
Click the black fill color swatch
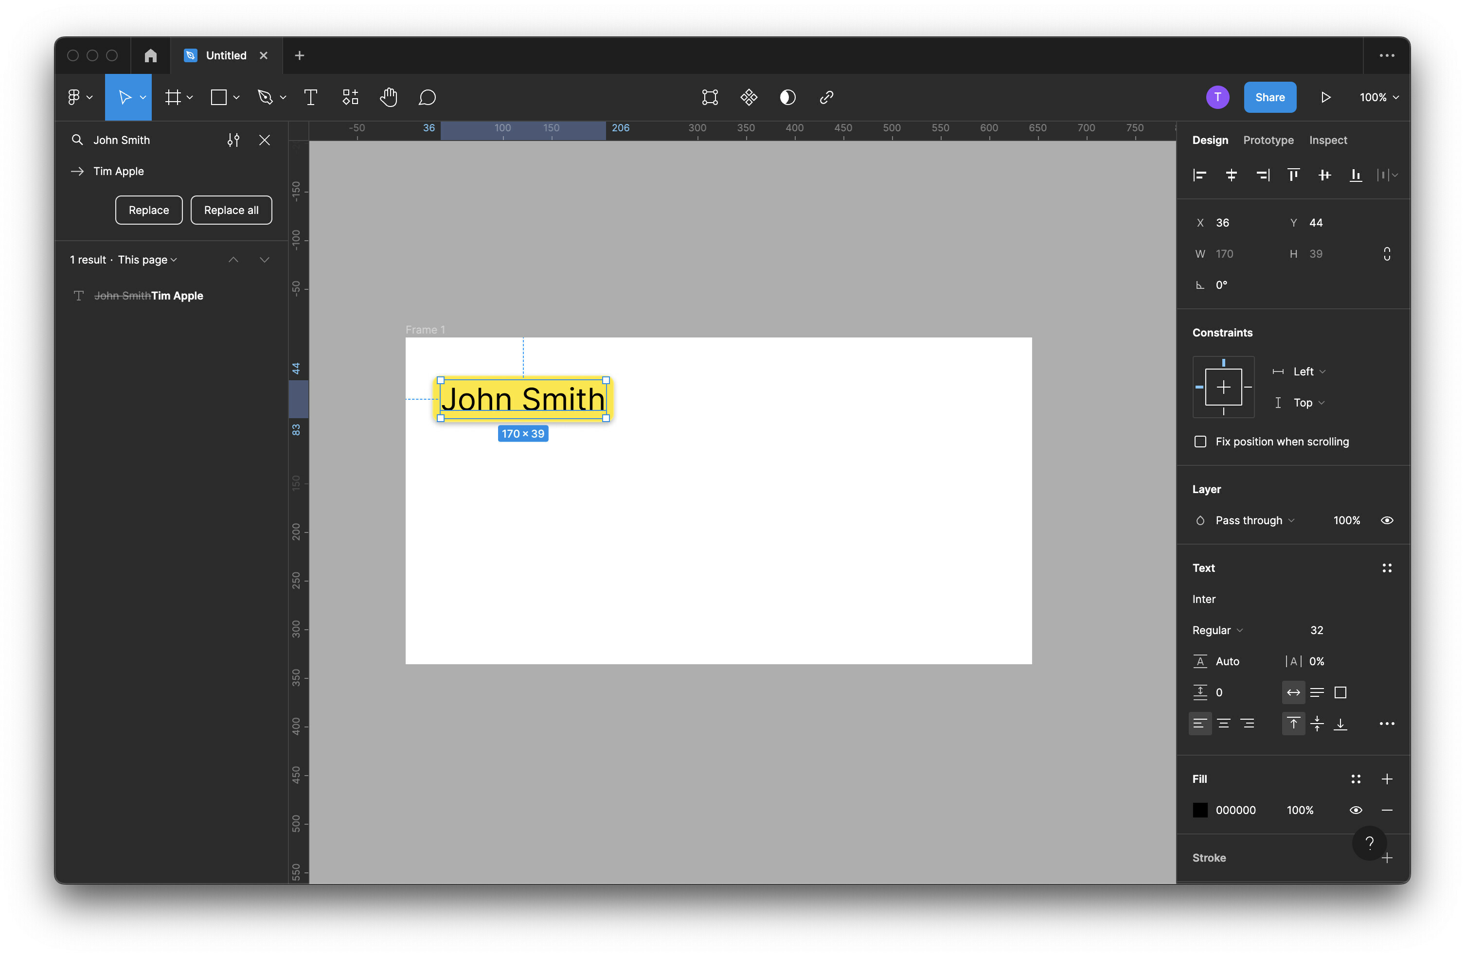(x=1200, y=810)
